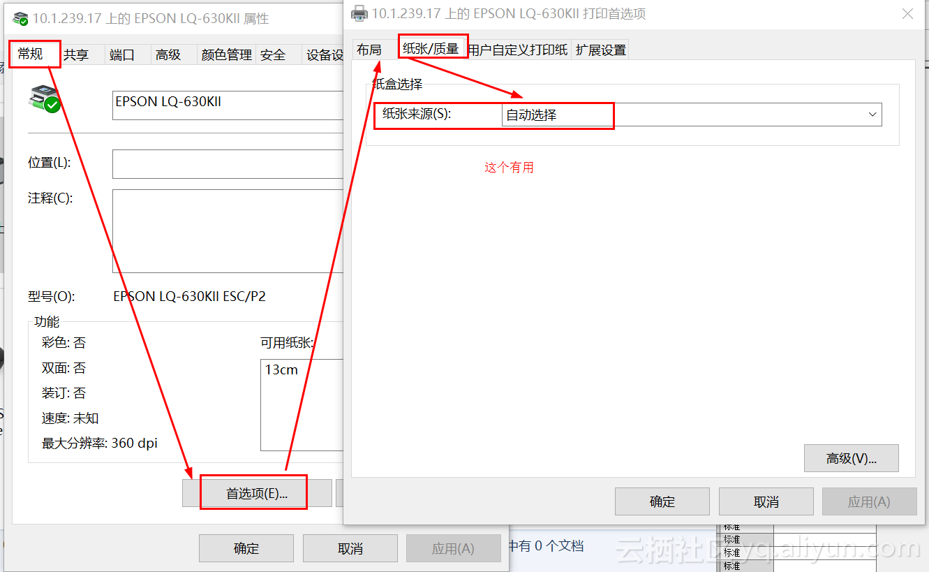This screenshot has width=929, height=572.
Task: Click the printer icon in preferences title bar
Action: 359,13
